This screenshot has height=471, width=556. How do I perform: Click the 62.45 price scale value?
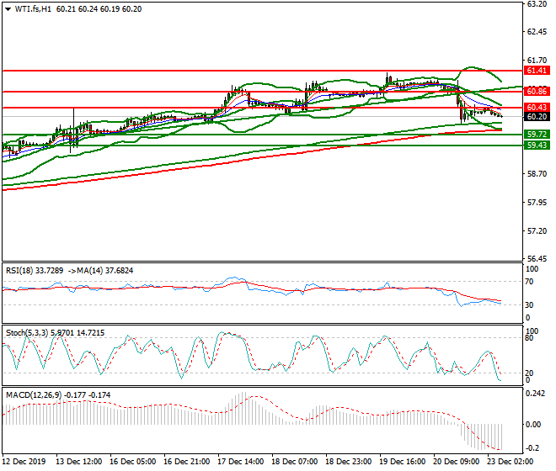tap(537, 32)
